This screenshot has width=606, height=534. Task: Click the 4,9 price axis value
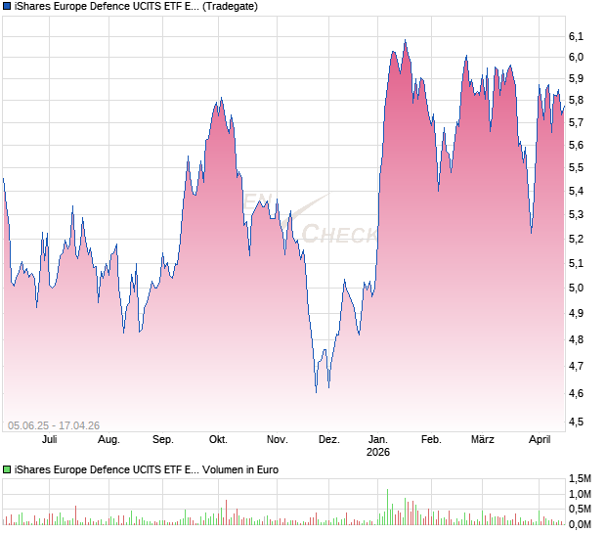click(576, 313)
